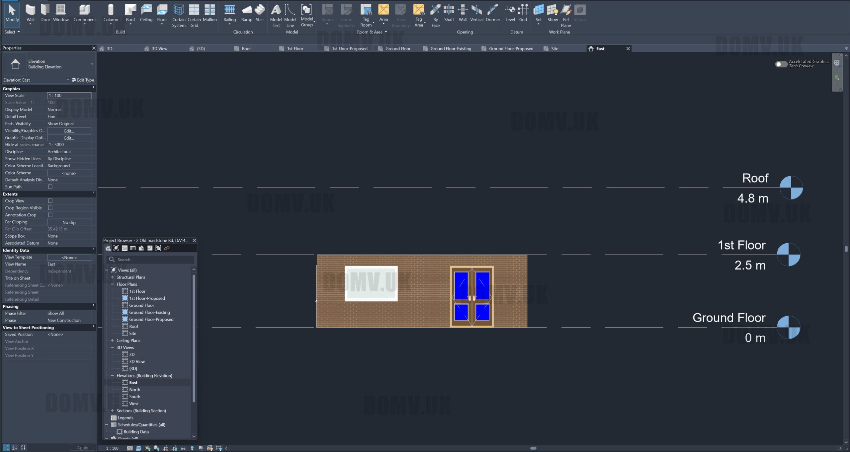
Task: Switch to the Ground Floor-Existing tab
Action: (450, 49)
